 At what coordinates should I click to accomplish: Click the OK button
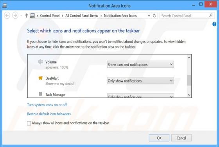pos(159,138)
